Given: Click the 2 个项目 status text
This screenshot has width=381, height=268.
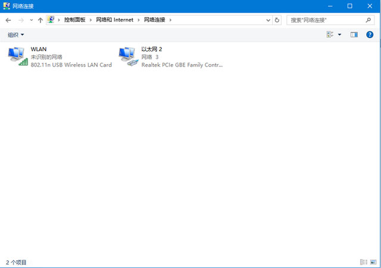Looking at the screenshot, I should click(x=16, y=262).
